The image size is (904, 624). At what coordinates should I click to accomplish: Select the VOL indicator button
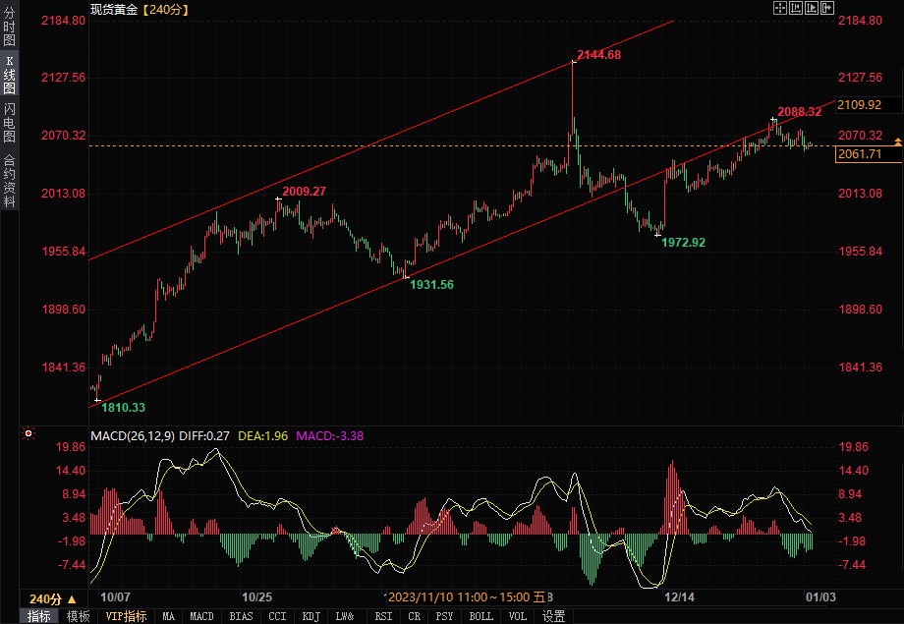(518, 616)
